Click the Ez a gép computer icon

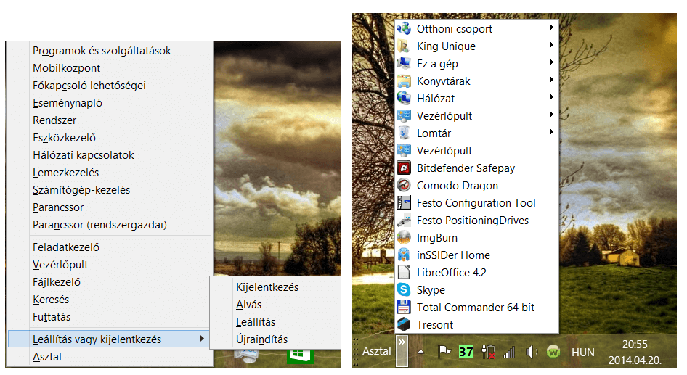[404, 64]
